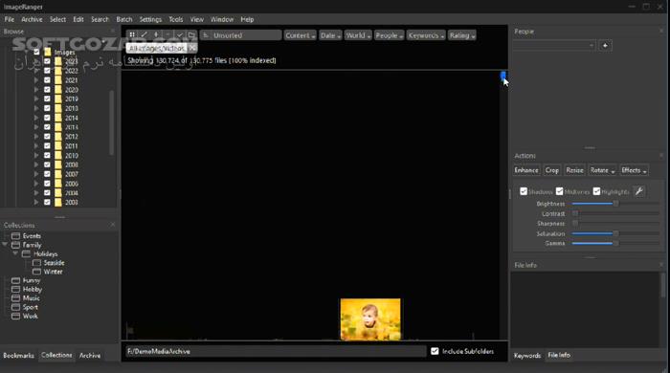
Task: Uncheck the 2020 folder checkbox
Action: pyautogui.click(x=47, y=90)
